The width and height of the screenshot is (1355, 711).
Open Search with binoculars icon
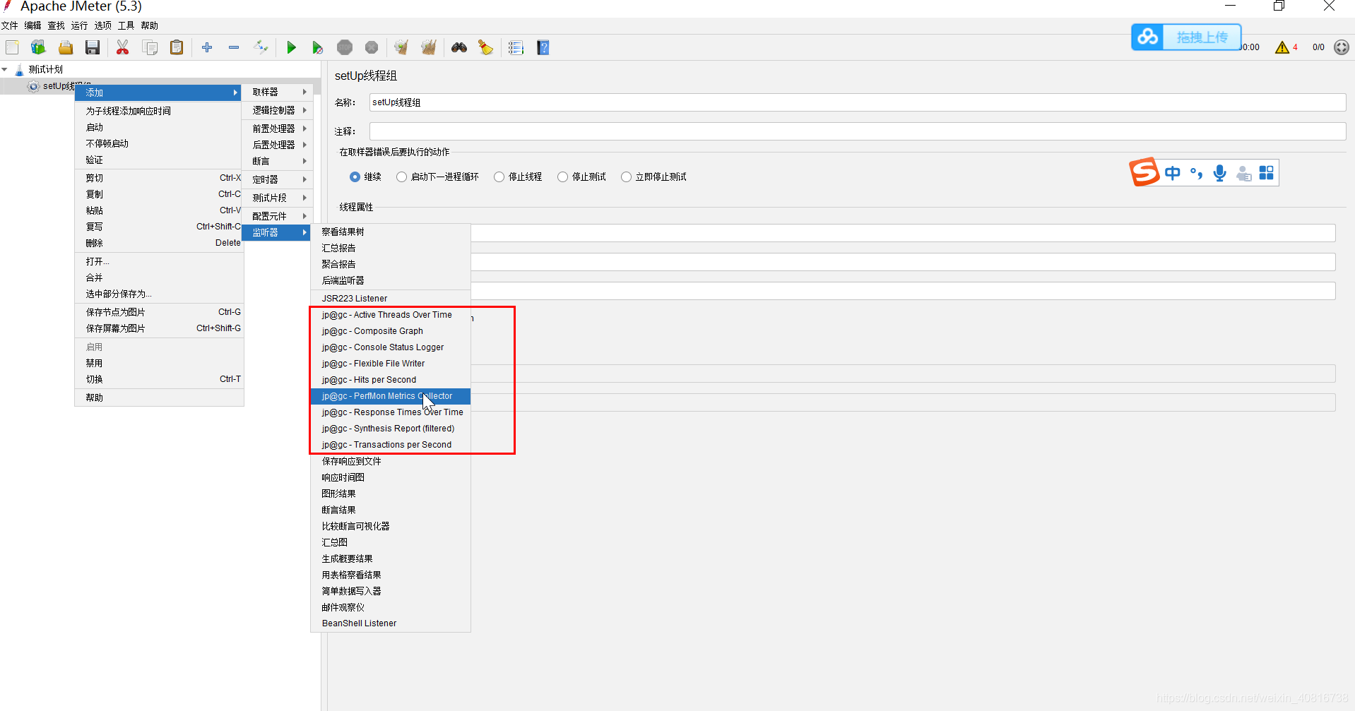[459, 47]
